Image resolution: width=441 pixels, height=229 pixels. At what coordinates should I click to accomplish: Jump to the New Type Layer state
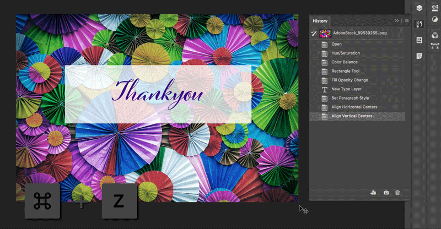click(346, 89)
